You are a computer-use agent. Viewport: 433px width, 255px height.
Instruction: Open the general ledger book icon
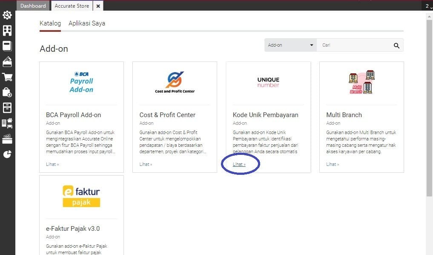[x=7, y=46]
